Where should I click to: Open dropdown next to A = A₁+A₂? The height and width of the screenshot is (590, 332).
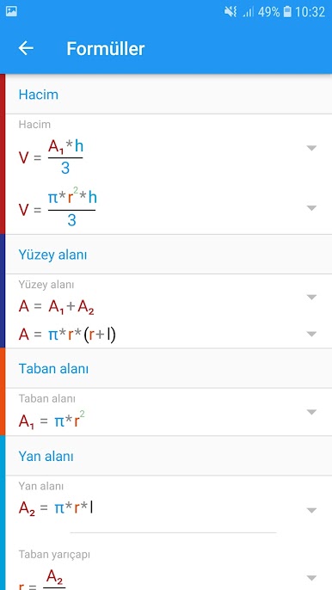(x=311, y=298)
